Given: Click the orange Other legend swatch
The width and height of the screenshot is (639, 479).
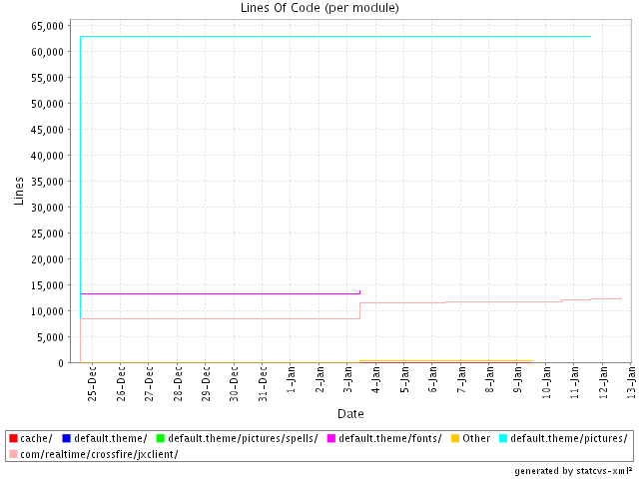Looking at the screenshot, I should coord(454,438).
